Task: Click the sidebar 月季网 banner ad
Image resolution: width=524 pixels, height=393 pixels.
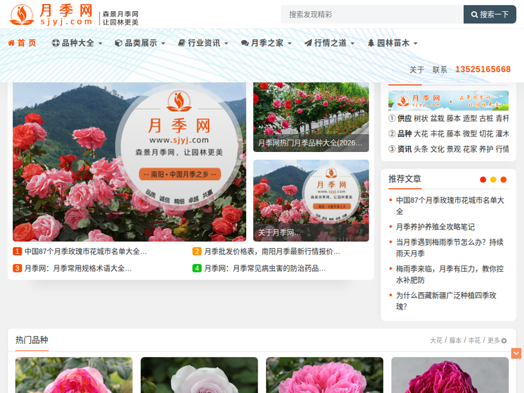Action: coord(448,100)
